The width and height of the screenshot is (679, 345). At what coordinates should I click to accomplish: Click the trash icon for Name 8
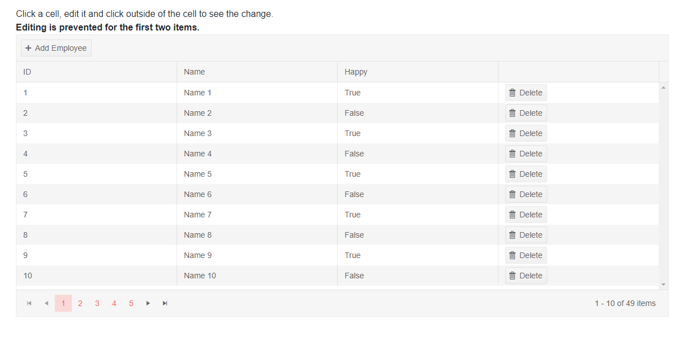coord(513,235)
